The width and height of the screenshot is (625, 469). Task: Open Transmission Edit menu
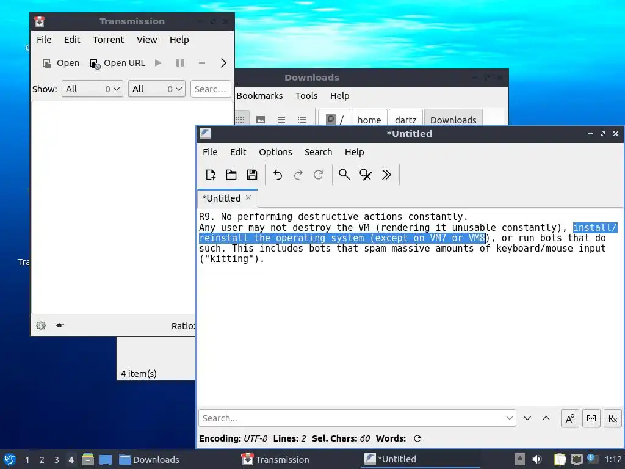point(72,40)
